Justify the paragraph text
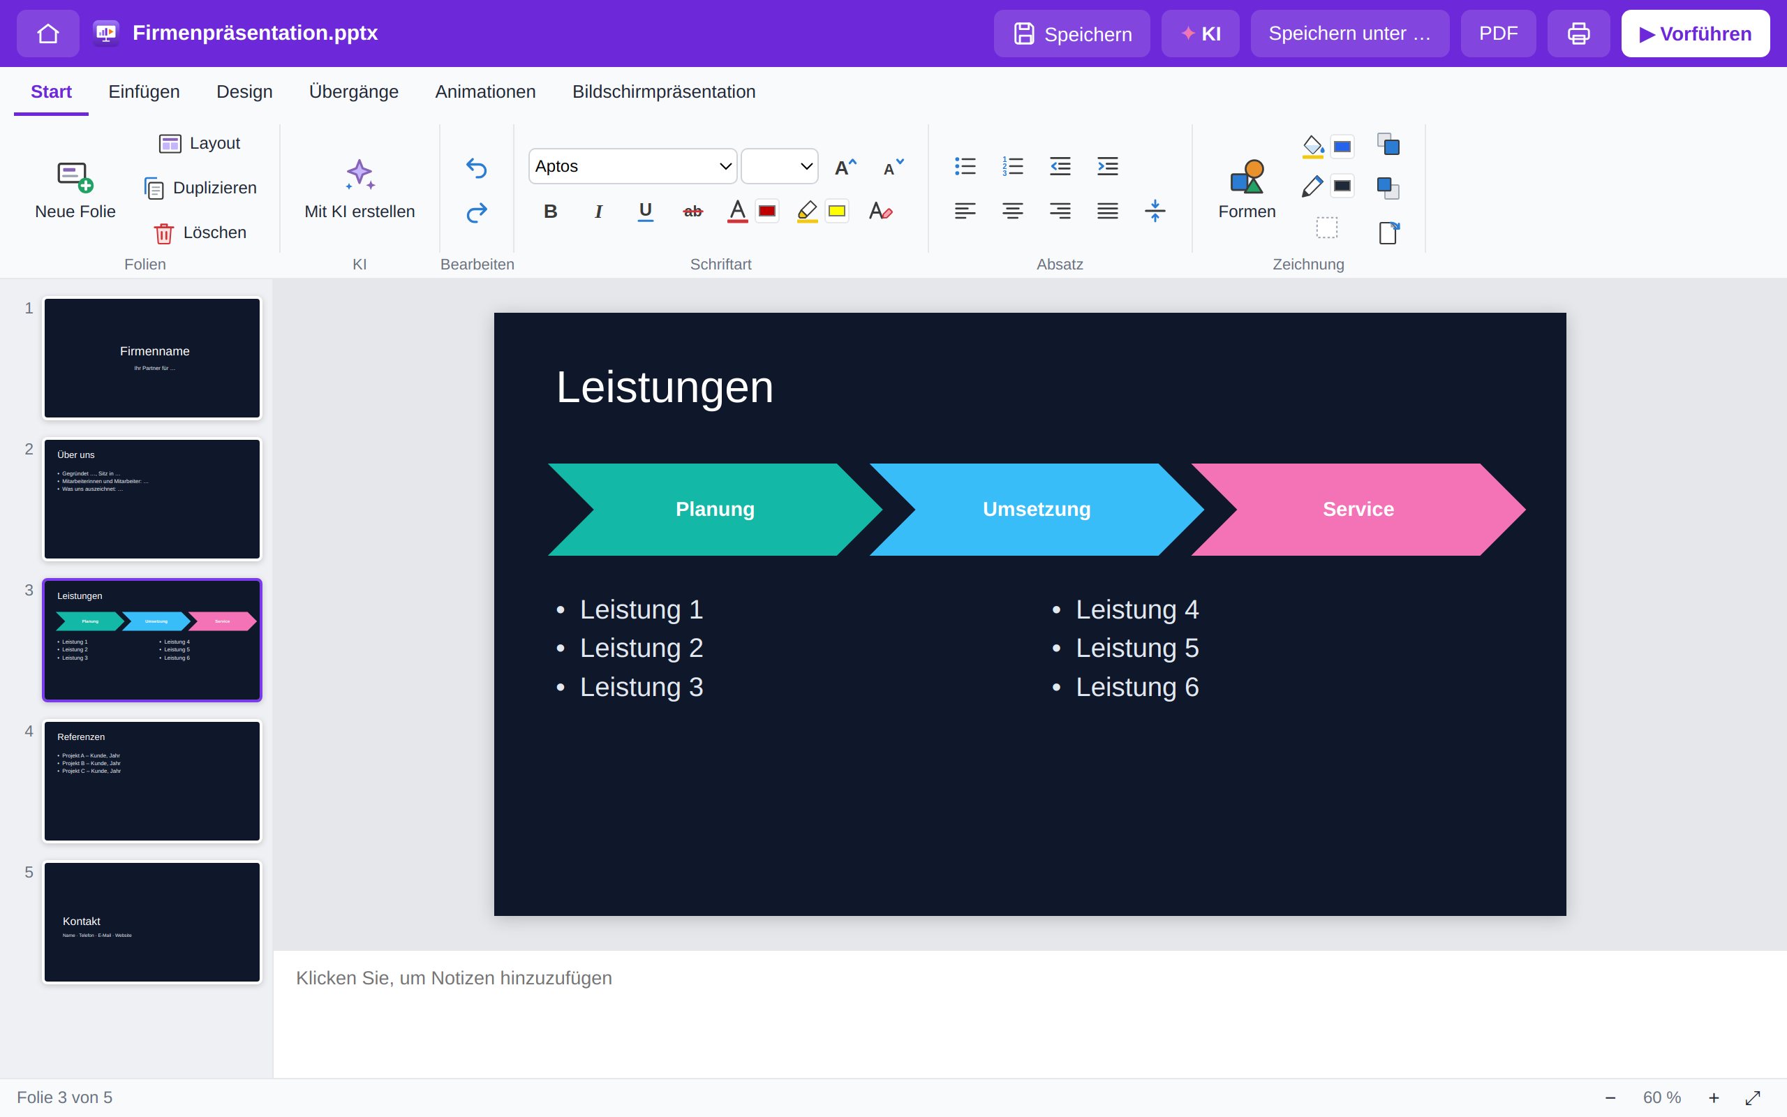Viewport: 1787px width, 1117px height. pos(1108,212)
